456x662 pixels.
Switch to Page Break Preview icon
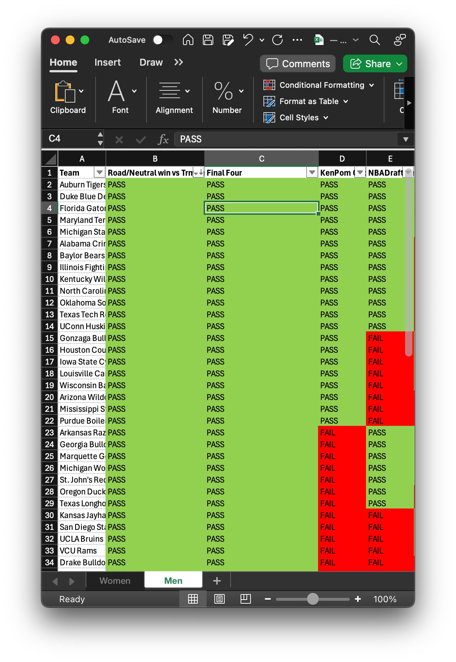click(x=246, y=599)
